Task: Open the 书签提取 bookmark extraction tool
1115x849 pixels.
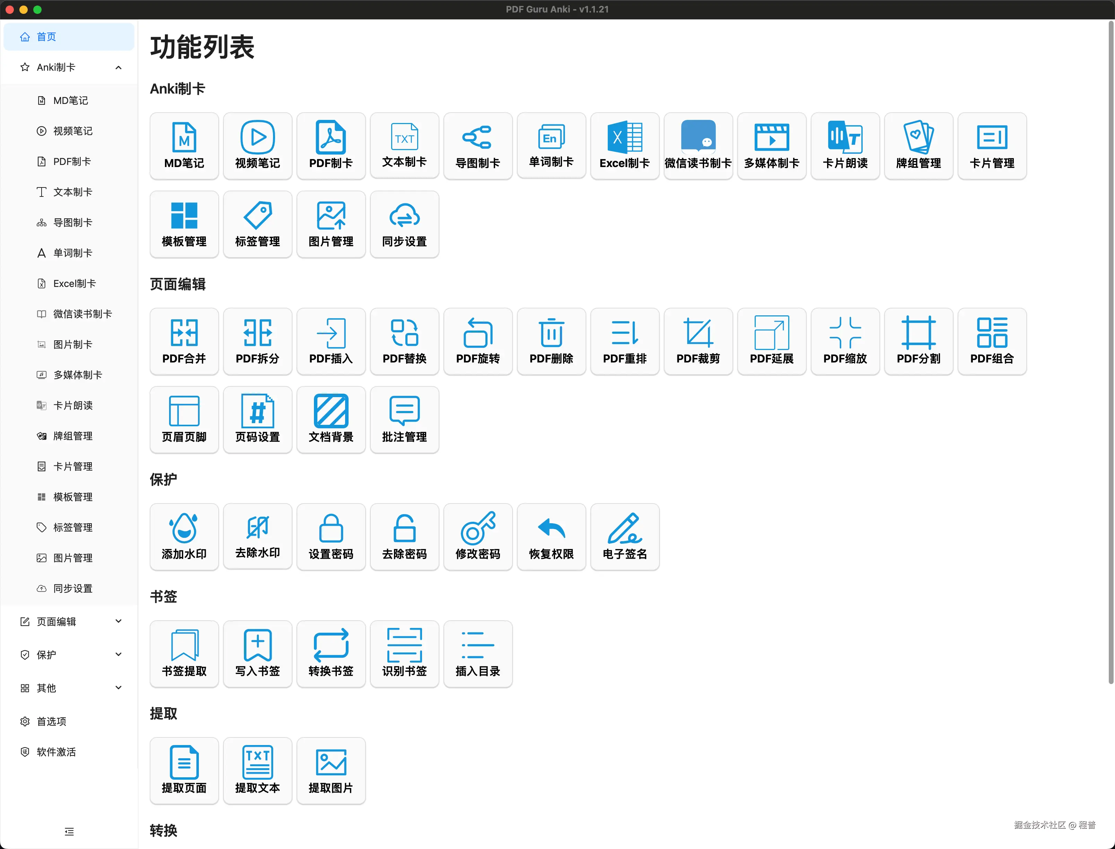Action: [184, 654]
